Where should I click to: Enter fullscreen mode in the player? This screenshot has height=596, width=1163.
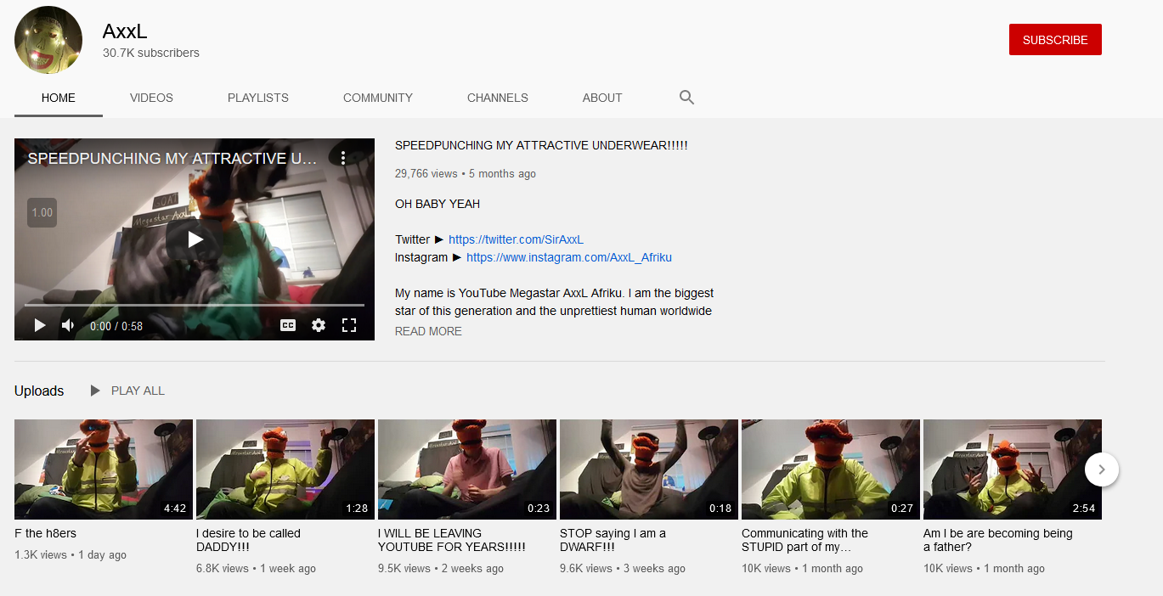tap(349, 325)
